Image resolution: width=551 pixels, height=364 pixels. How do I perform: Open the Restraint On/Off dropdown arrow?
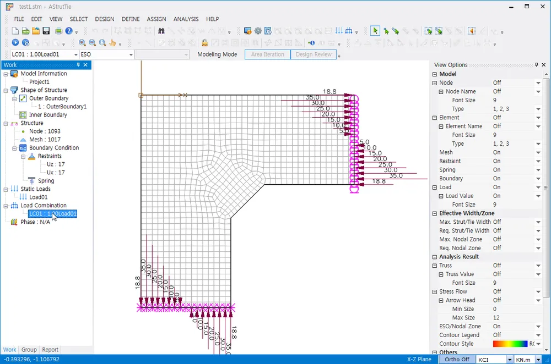538,161
